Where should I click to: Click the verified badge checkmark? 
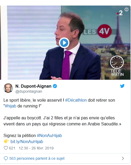point(55,86)
